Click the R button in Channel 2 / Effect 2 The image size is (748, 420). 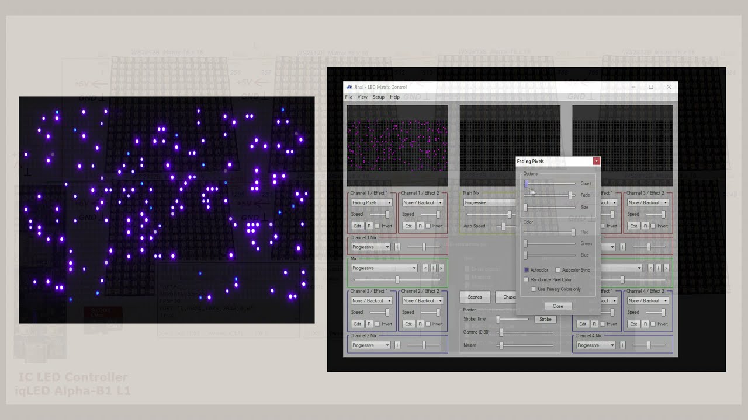click(x=420, y=324)
